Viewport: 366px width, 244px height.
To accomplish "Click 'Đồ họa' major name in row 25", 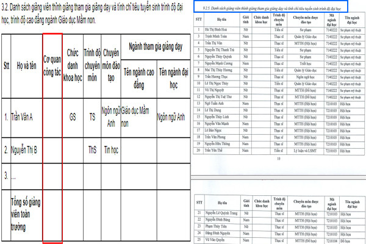I will [x=345, y=241].
